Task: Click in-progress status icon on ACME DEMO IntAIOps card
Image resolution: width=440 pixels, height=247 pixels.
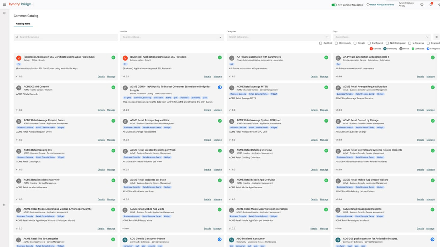Action: tap(220, 87)
